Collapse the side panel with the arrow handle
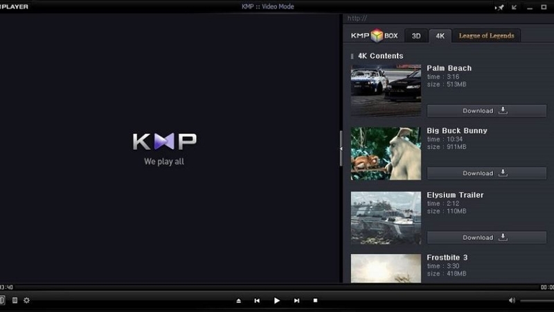Viewport: 554px width, 312px height. point(341,148)
